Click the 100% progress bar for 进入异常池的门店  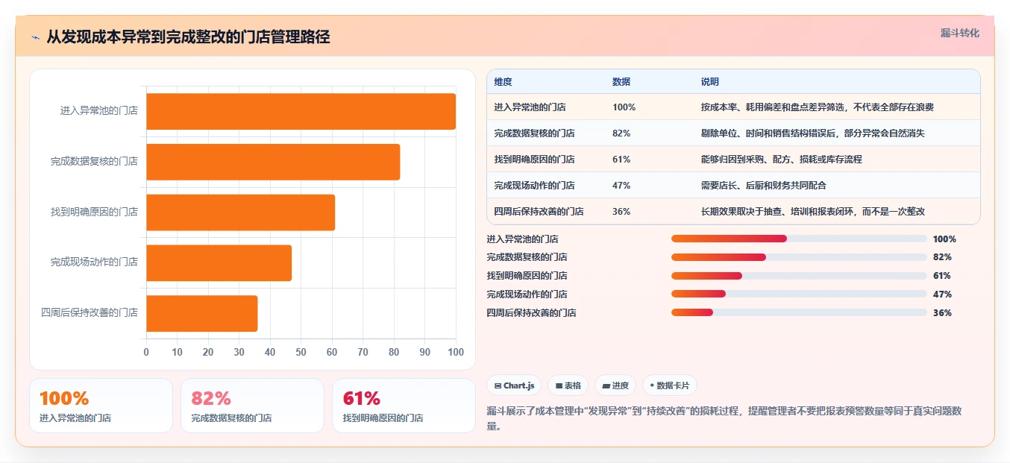799,239
